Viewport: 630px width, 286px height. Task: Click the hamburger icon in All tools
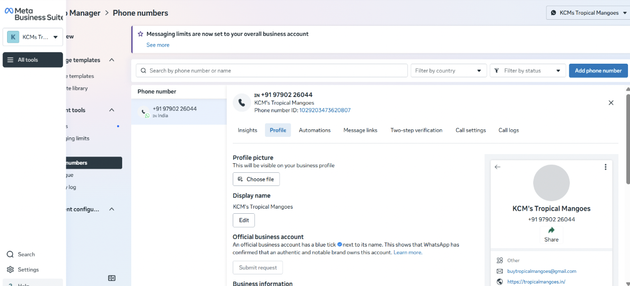tap(10, 60)
